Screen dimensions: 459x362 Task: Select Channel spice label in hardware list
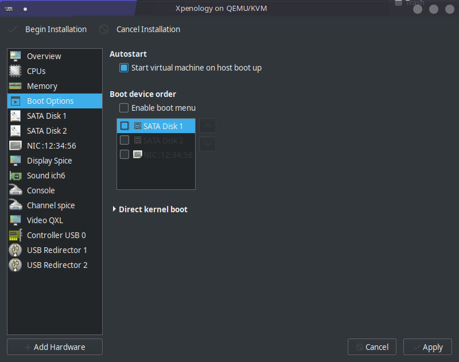(x=50, y=205)
